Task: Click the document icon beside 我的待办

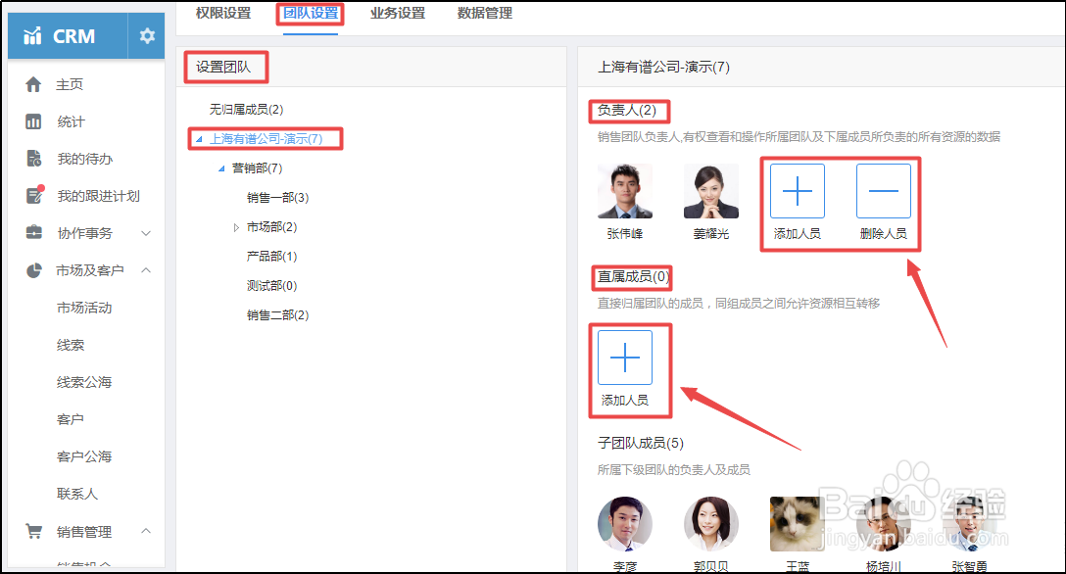Action: (33, 159)
